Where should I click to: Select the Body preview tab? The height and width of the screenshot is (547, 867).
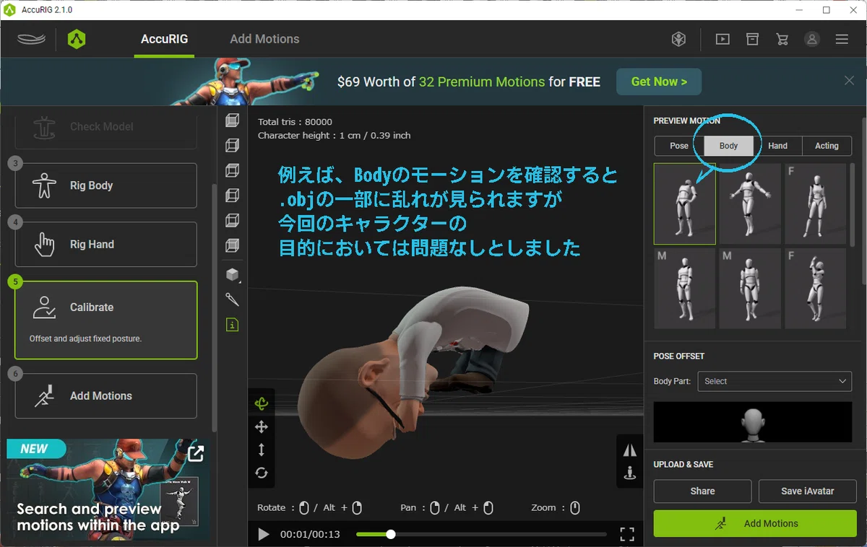[x=728, y=146]
